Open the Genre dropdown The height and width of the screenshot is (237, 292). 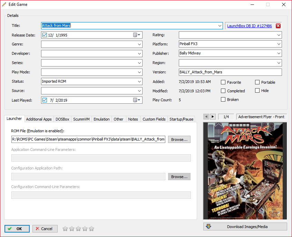139,44
